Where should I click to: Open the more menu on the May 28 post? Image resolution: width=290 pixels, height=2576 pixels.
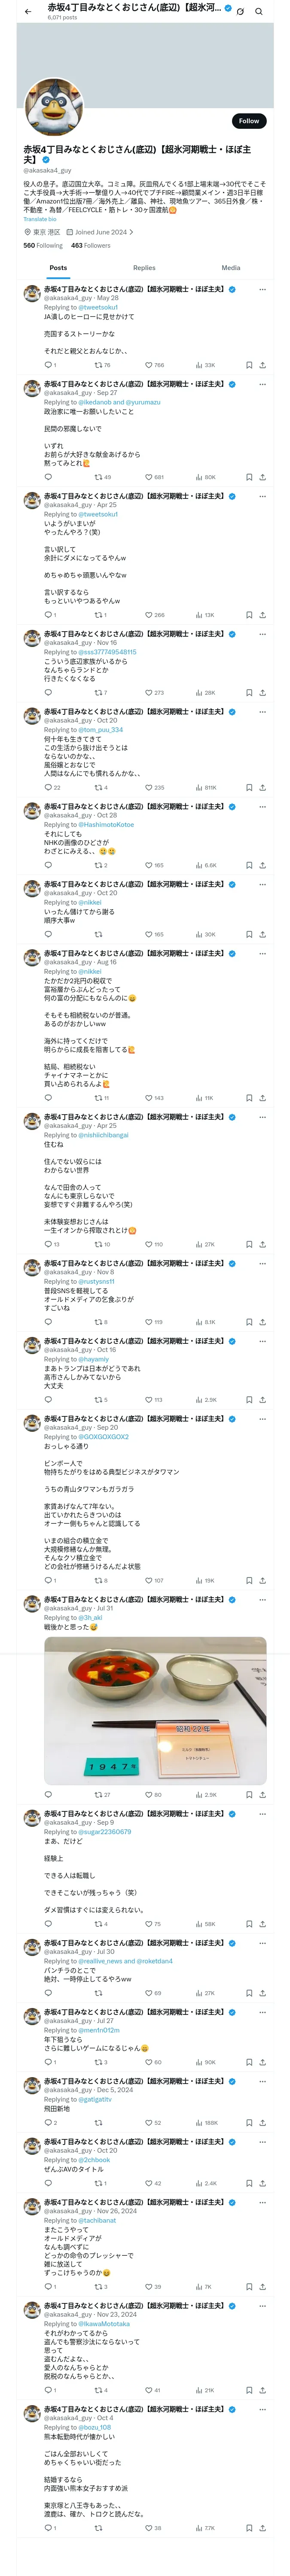point(262,289)
